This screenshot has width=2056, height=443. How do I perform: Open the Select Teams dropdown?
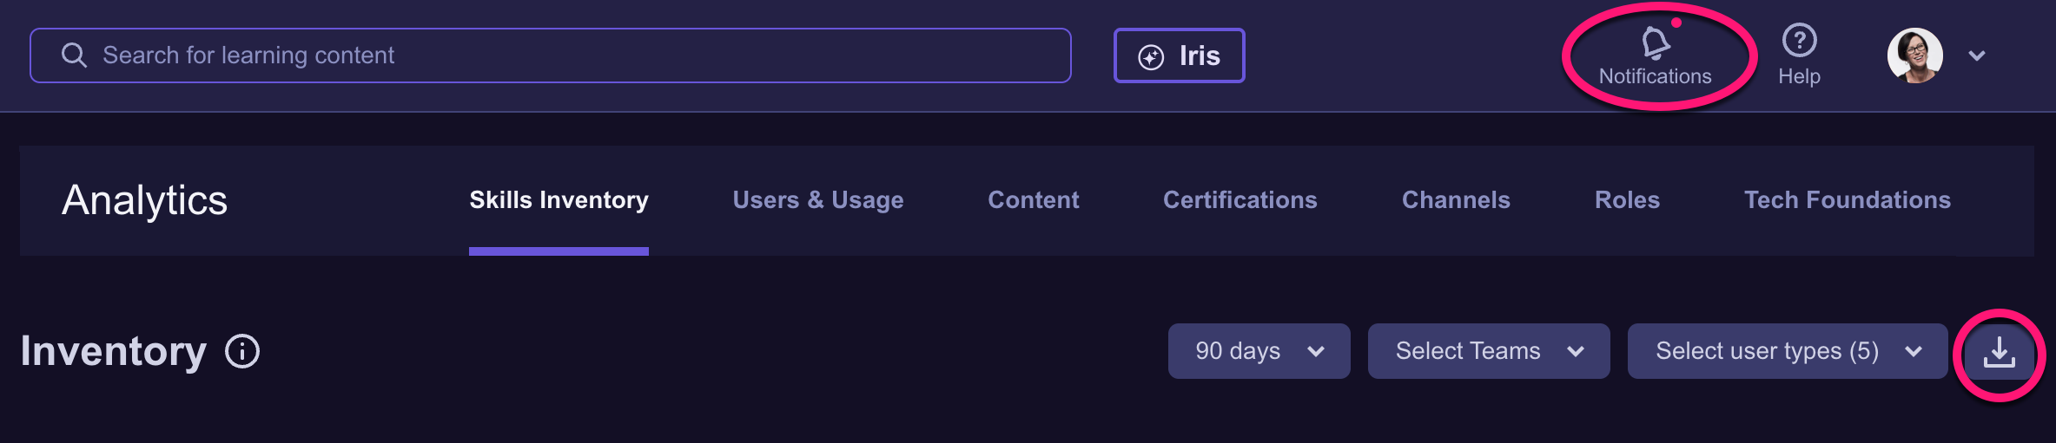[x=1488, y=351]
